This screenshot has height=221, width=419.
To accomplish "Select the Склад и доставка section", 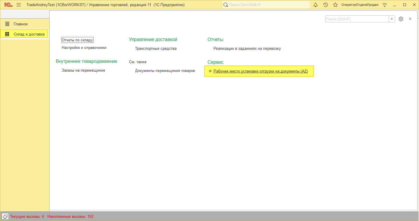I will (x=29, y=34).
